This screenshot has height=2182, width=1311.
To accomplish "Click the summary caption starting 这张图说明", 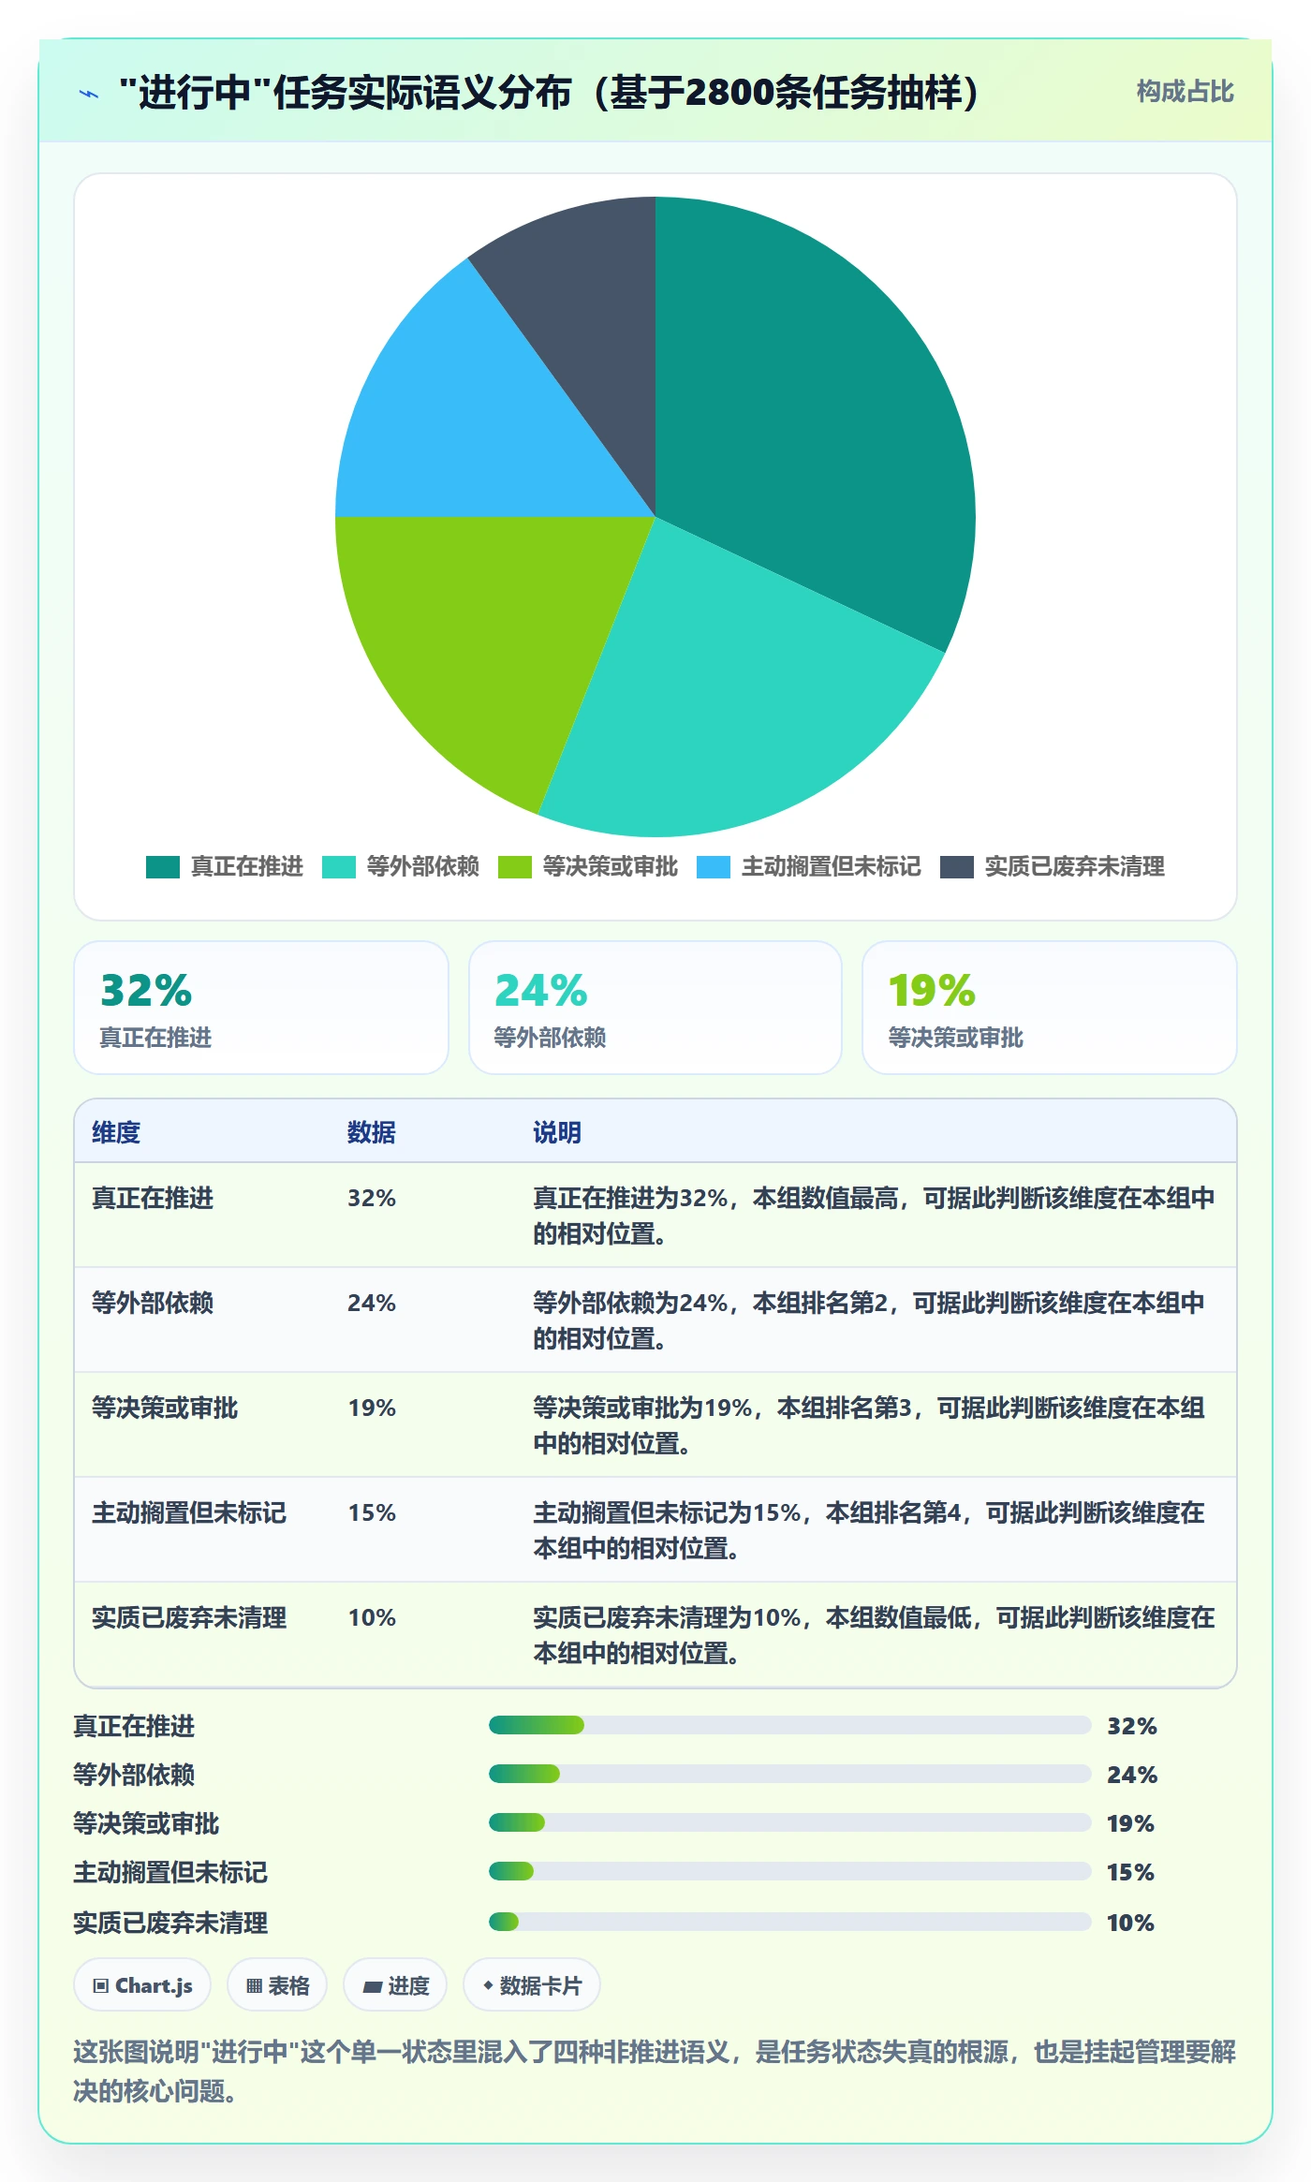I will click(x=655, y=2071).
